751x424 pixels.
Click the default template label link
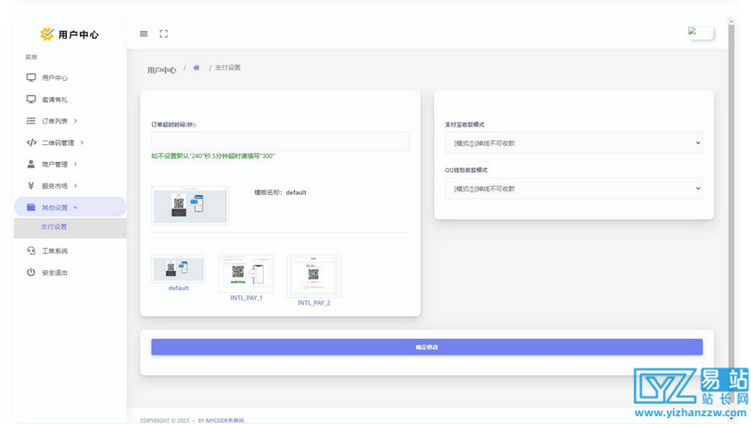(x=178, y=288)
